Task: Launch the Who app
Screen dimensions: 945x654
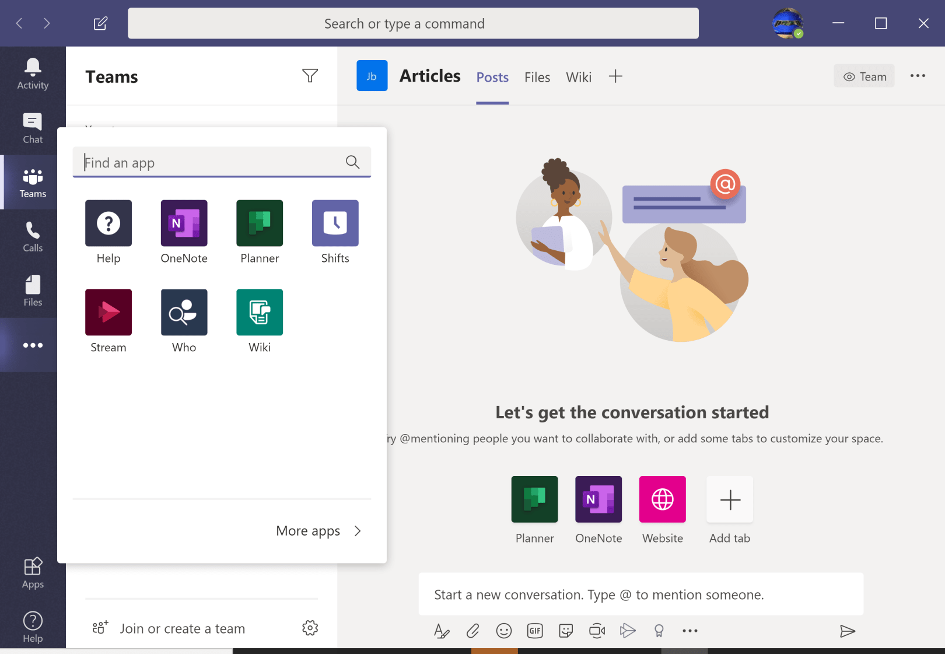Action: (184, 320)
